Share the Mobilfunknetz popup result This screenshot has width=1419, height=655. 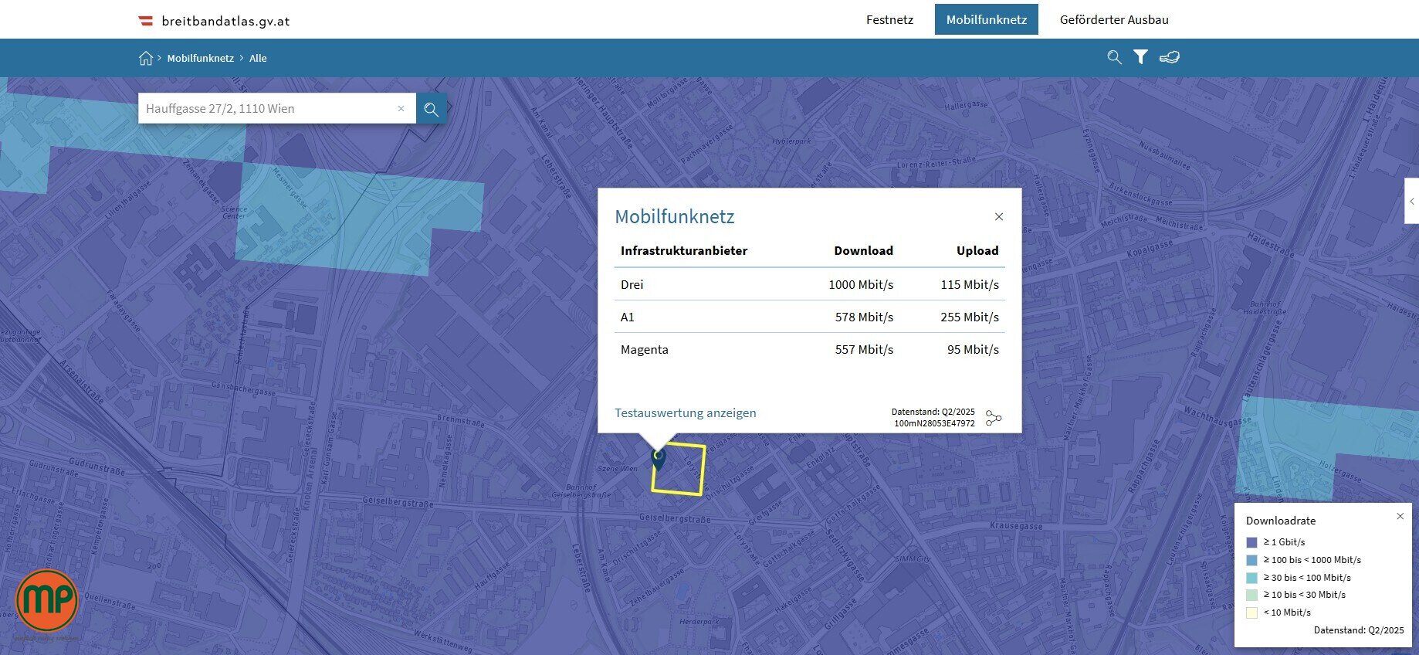pyautogui.click(x=994, y=418)
